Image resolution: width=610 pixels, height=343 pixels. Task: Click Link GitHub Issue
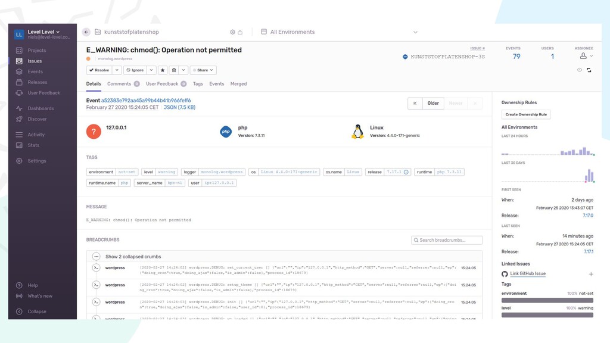point(528,274)
